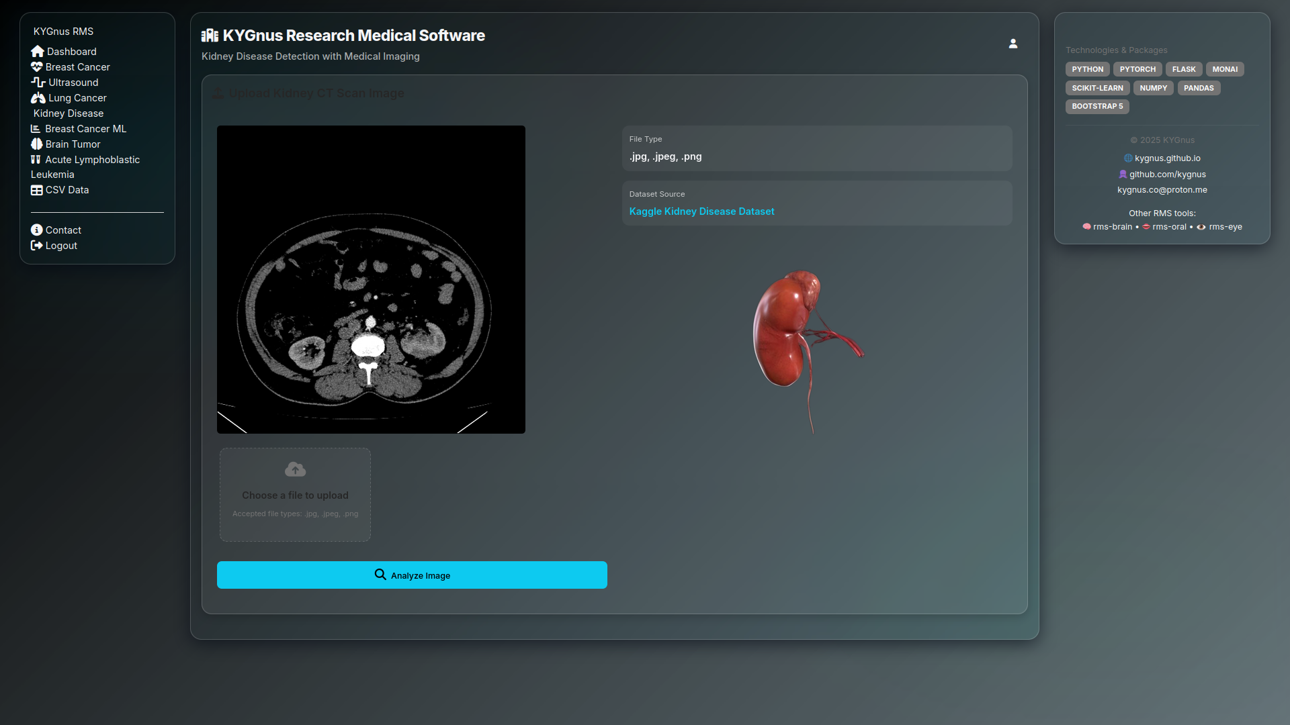Screen dimensions: 1290x725
Task: Open the Kaggle Kidney Disease Dataset link
Action: (x=701, y=211)
